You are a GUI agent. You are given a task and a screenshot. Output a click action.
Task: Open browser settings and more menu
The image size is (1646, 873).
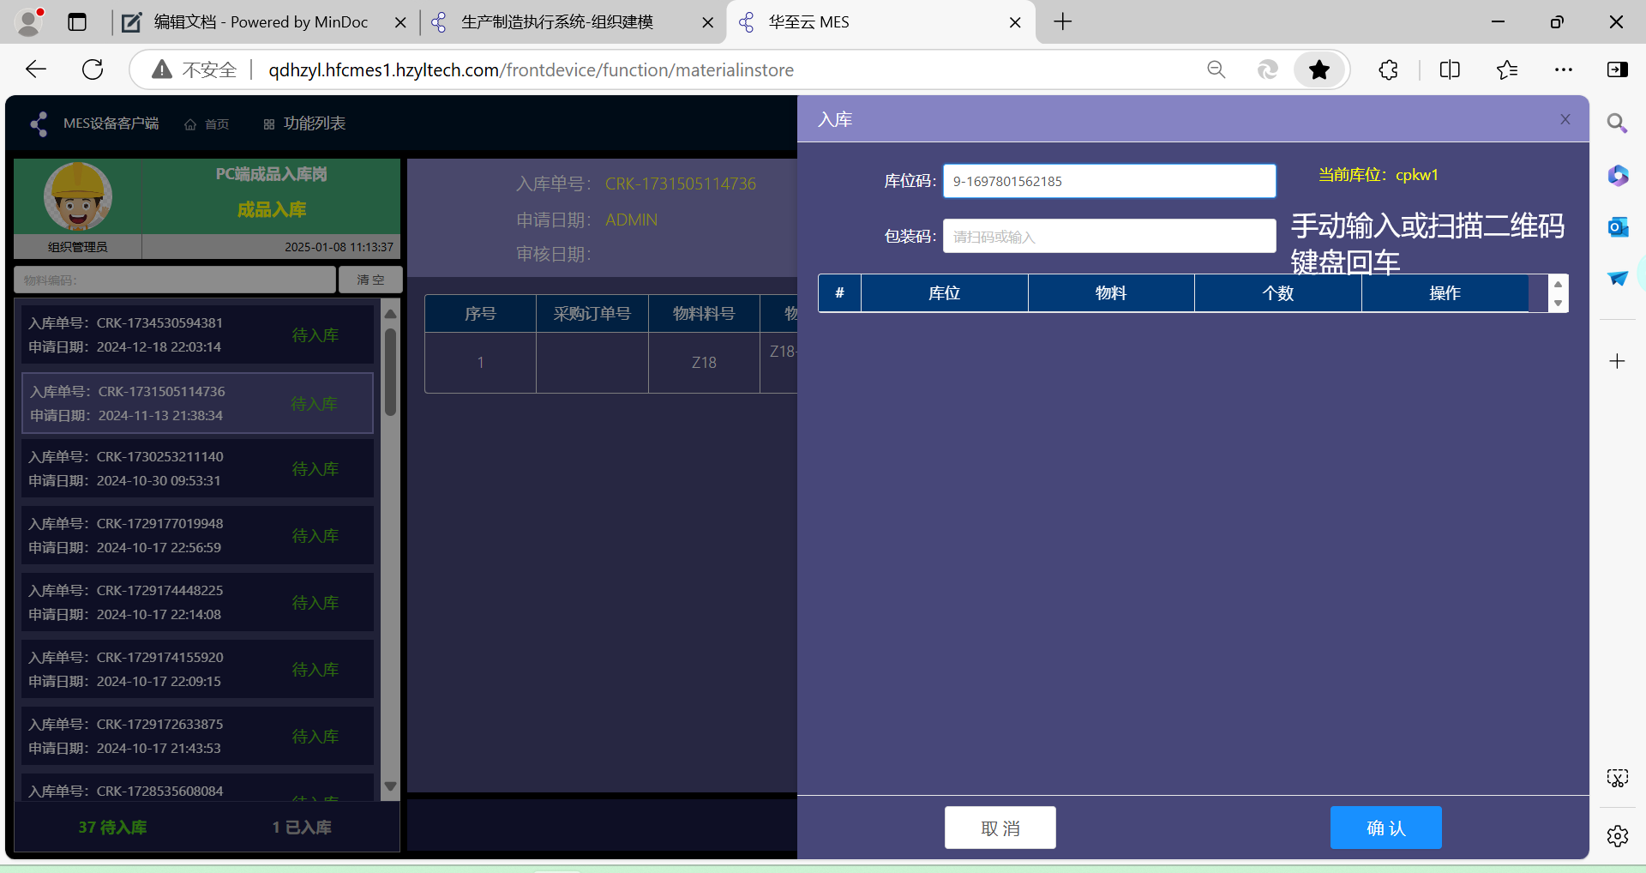tap(1564, 69)
